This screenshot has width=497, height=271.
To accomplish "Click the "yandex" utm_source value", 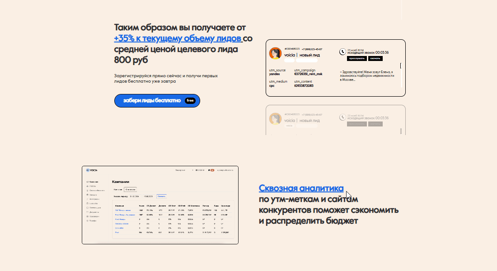I will (275, 74).
